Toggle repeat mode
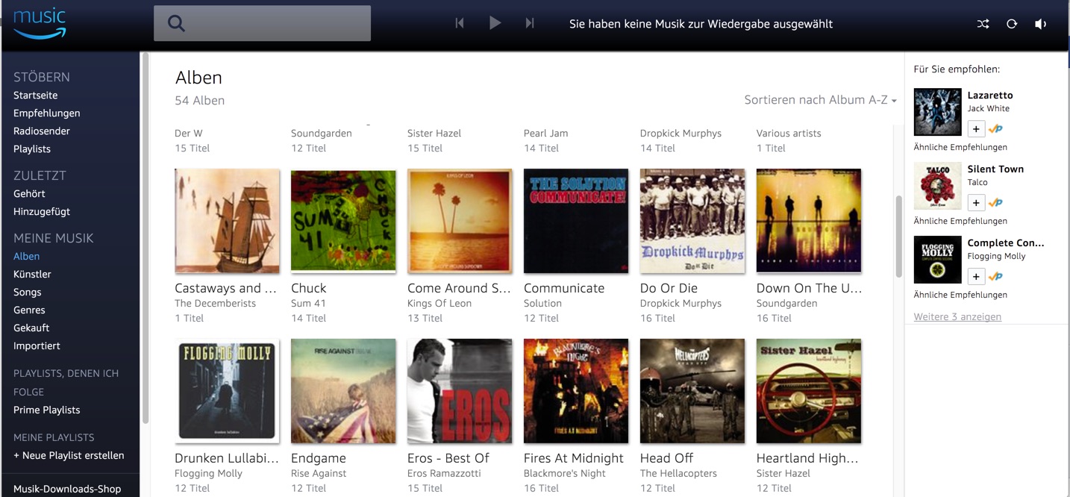The image size is (1070, 497). point(1012,24)
